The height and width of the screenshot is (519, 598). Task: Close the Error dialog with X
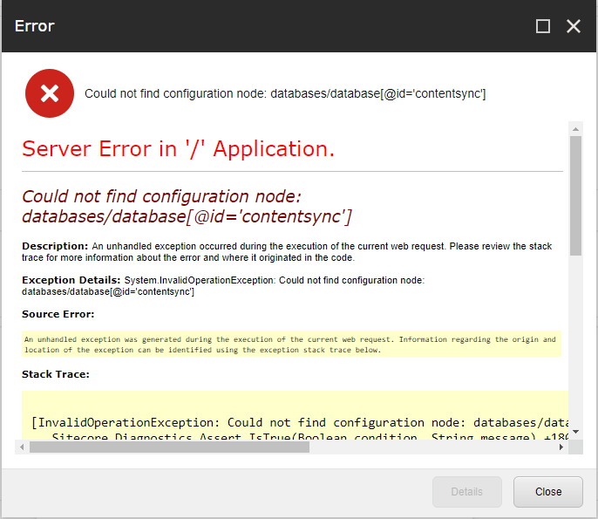click(574, 26)
